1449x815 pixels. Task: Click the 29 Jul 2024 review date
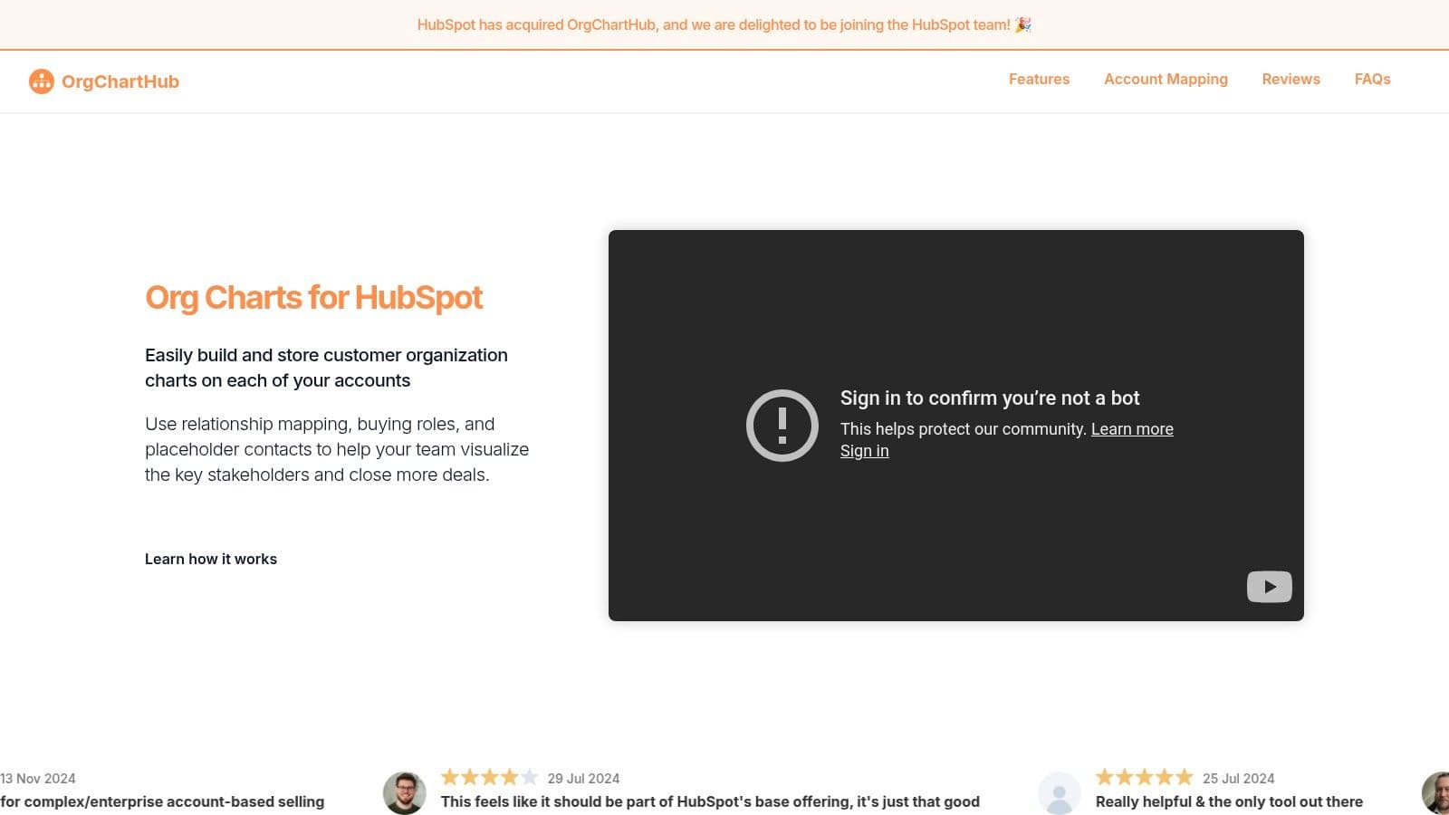[583, 779]
